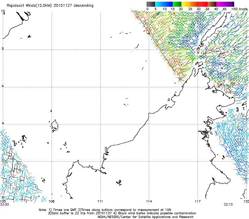249x219 pixels.
Task: Click the latitude label 2 on left axis
Action: tap(3, 160)
